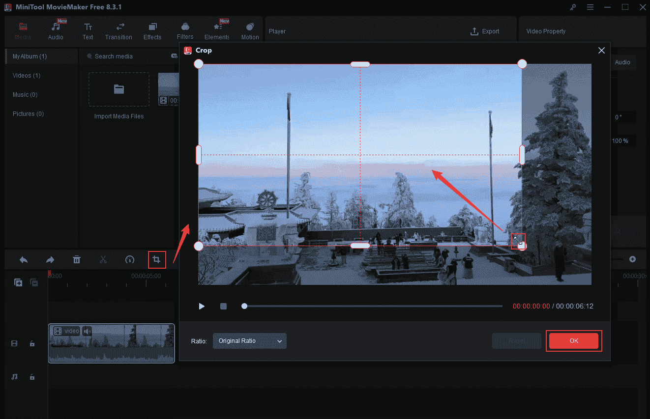Delete clip using the trash icon

(77, 259)
